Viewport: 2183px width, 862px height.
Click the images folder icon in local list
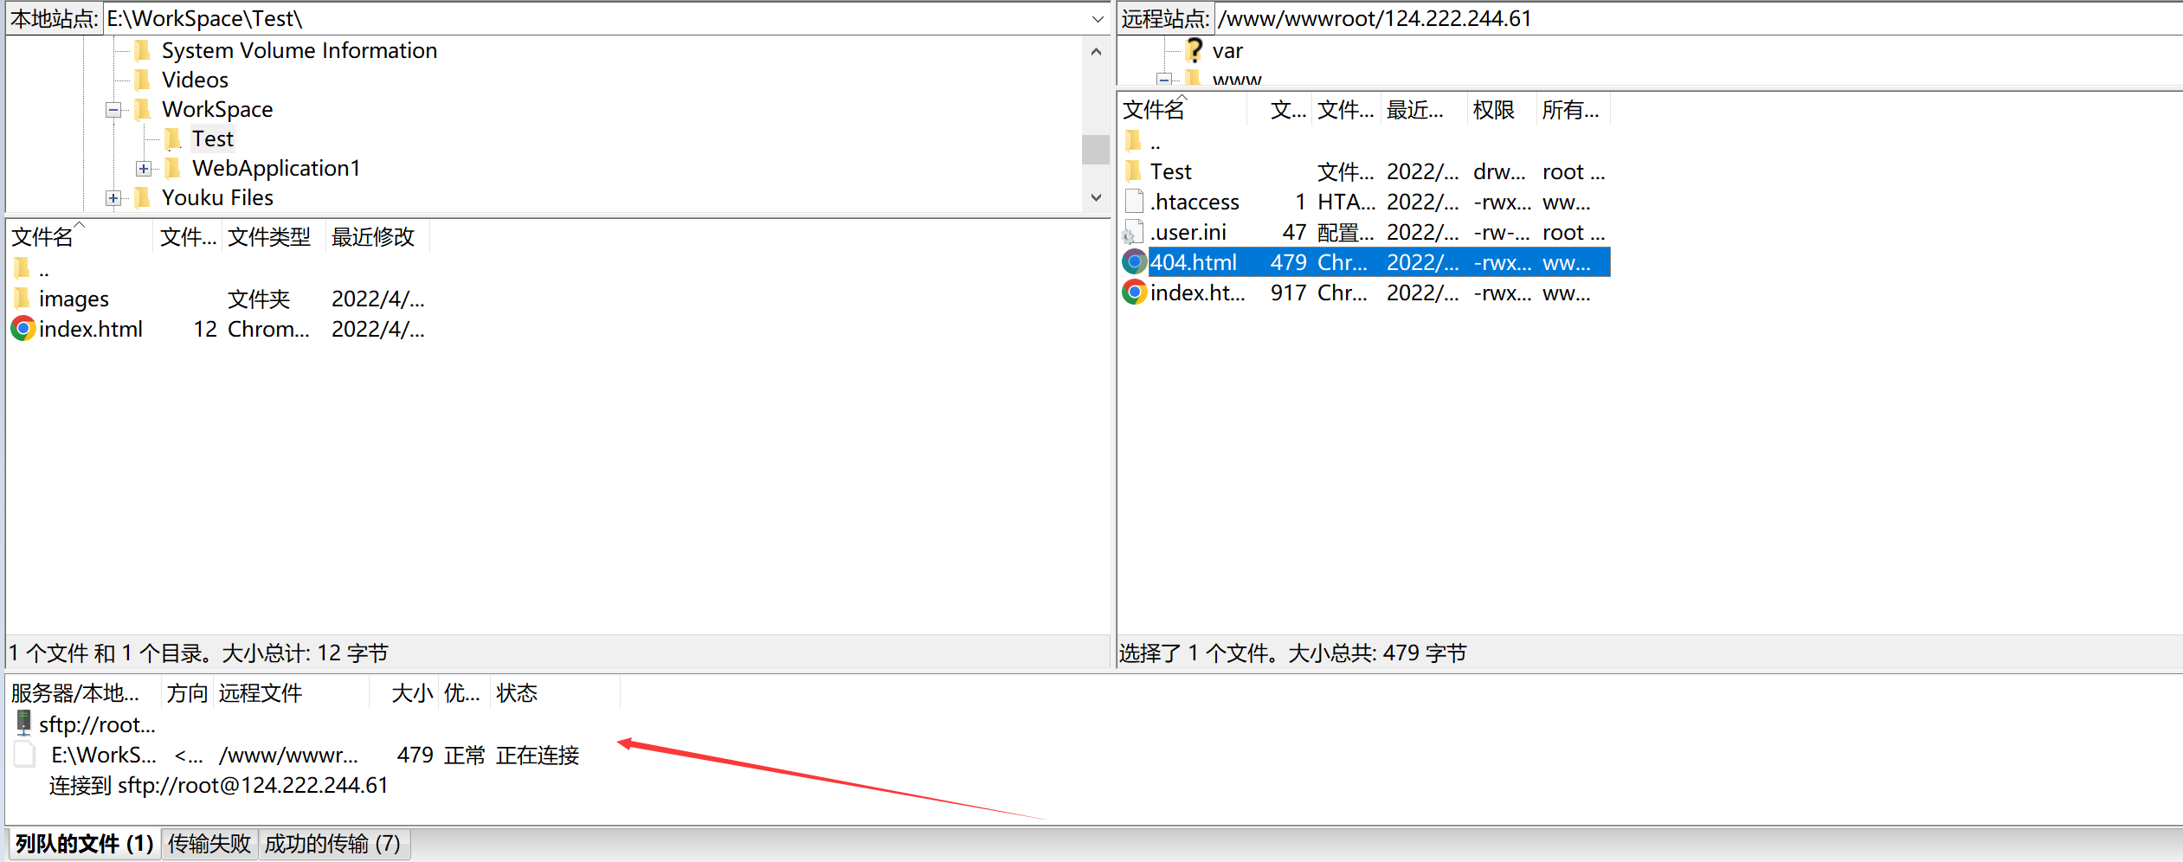[23, 299]
